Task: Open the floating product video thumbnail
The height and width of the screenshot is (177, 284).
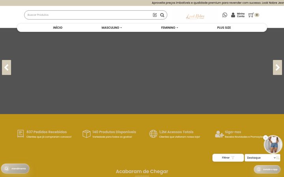Action: 273,144
